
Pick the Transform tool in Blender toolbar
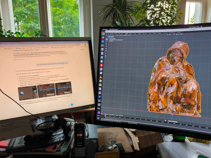[x=106, y=50]
